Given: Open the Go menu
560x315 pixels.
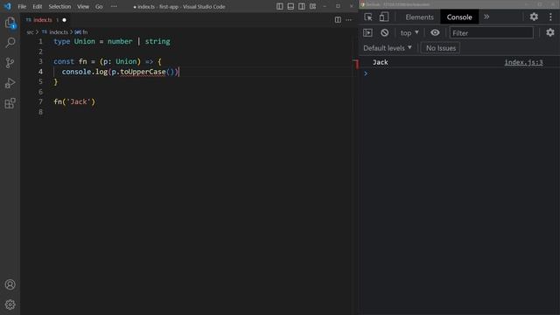Looking at the screenshot, I should click(x=99, y=6).
